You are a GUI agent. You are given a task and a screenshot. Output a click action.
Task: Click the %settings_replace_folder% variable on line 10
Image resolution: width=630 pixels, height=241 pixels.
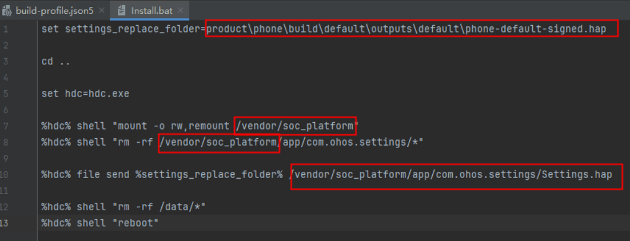click(209, 174)
